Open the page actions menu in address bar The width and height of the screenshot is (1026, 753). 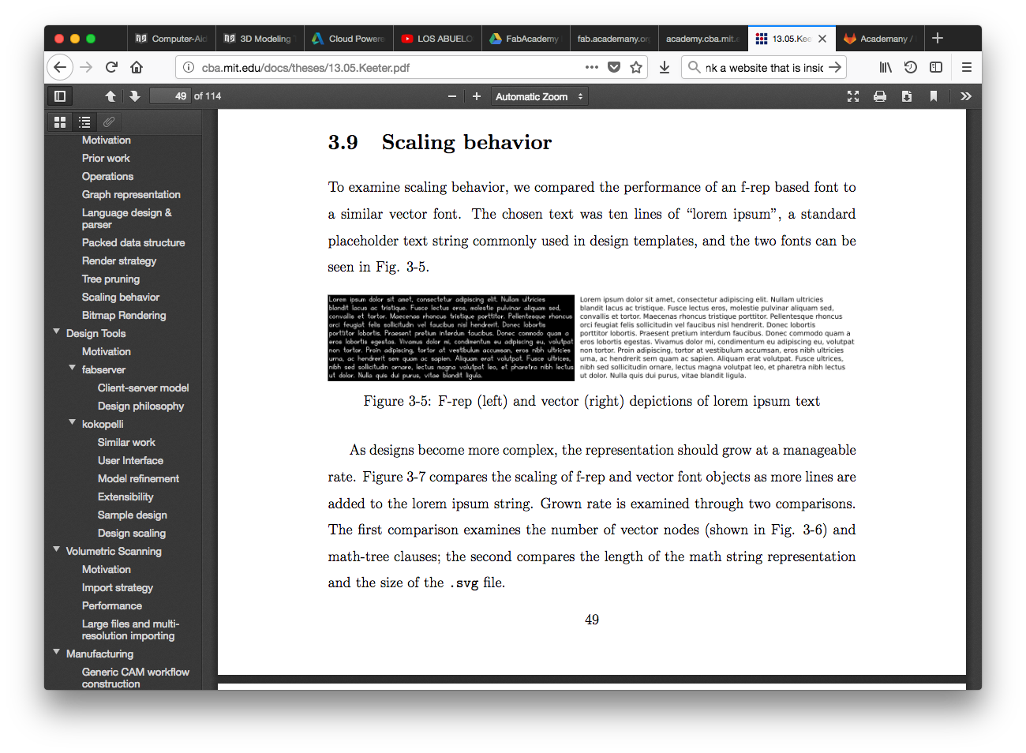pyautogui.click(x=592, y=67)
